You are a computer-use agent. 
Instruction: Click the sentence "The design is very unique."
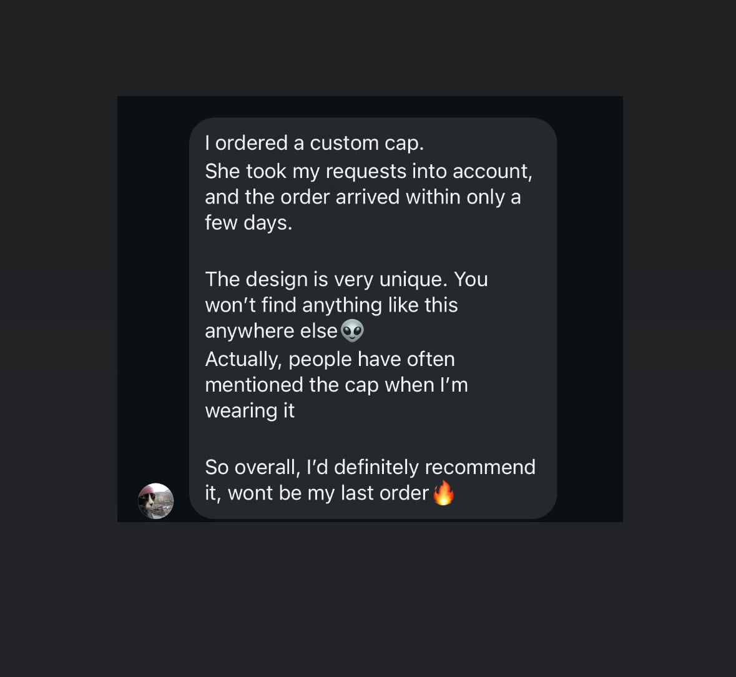click(x=326, y=279)
